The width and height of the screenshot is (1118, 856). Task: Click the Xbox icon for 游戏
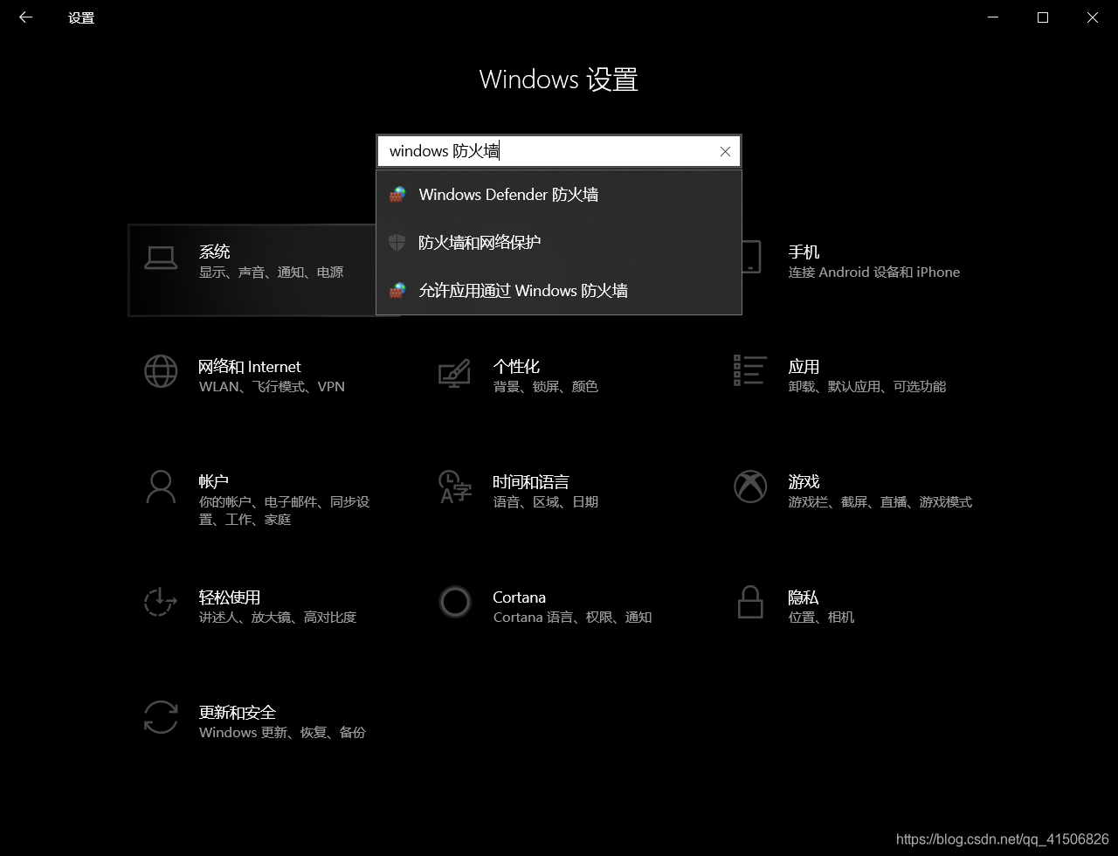[x=750, y=487]
